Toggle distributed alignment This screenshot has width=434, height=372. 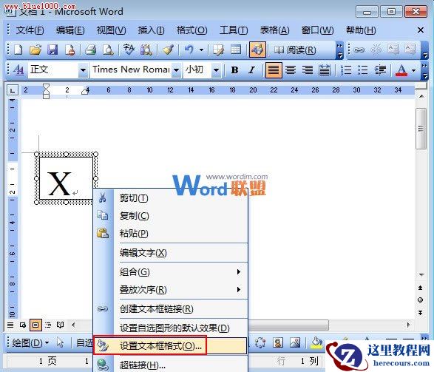click(x=324, y=70)
